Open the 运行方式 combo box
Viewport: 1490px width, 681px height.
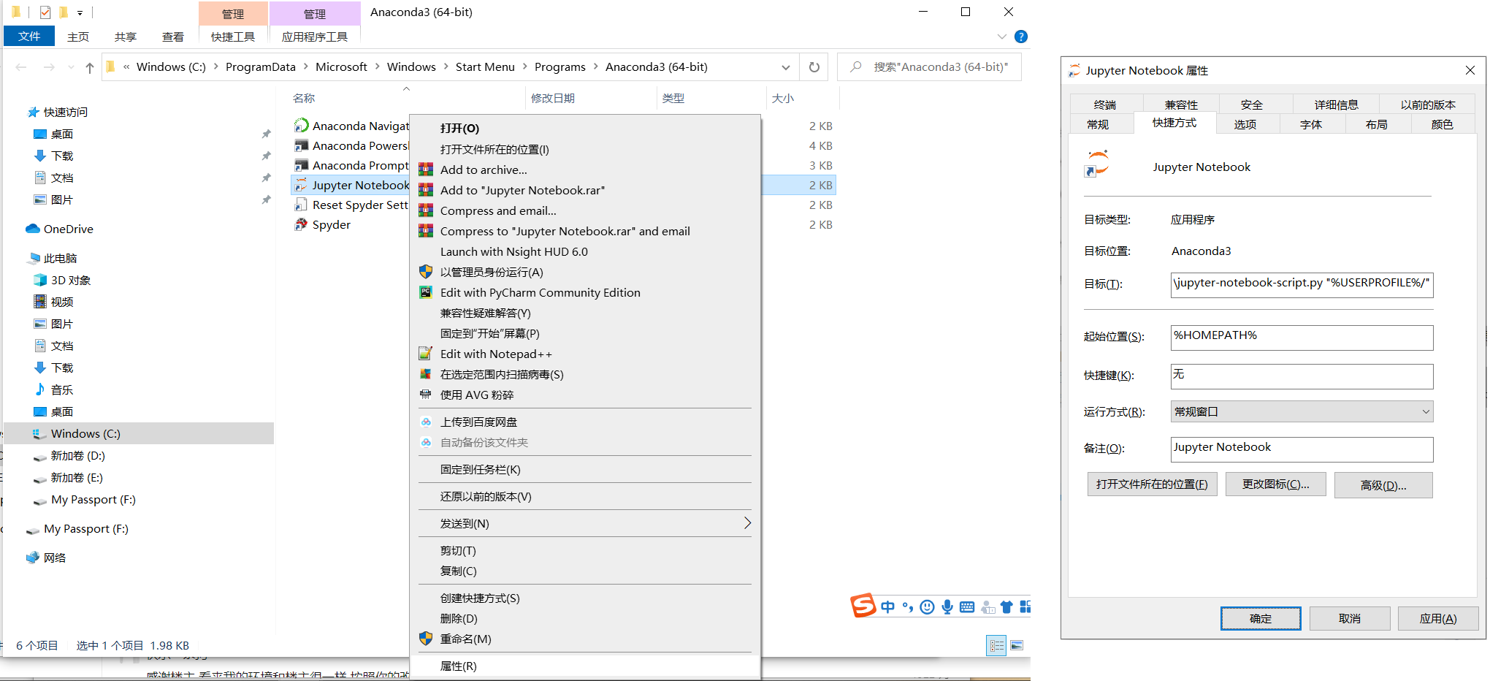1302,411
